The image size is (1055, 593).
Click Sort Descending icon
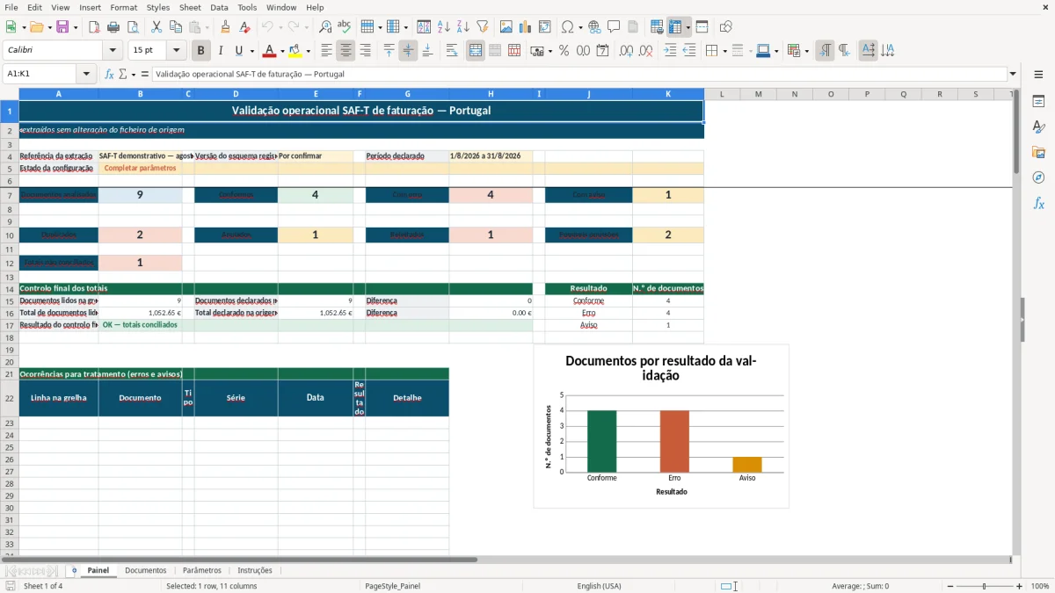coord(463,27)
